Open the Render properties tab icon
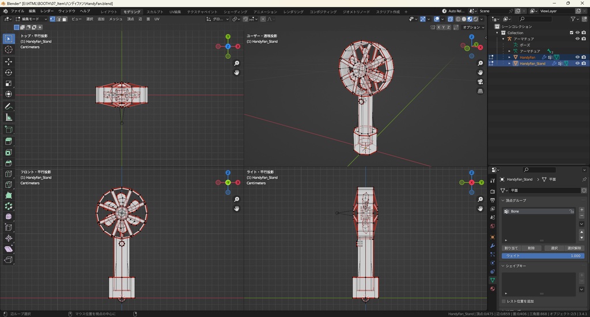590x317 pixels. point(493,191)
